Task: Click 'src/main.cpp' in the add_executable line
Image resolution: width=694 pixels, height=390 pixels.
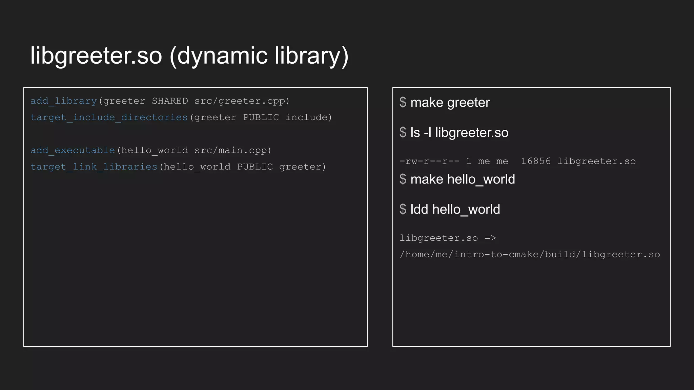Action: click(230, 150)
